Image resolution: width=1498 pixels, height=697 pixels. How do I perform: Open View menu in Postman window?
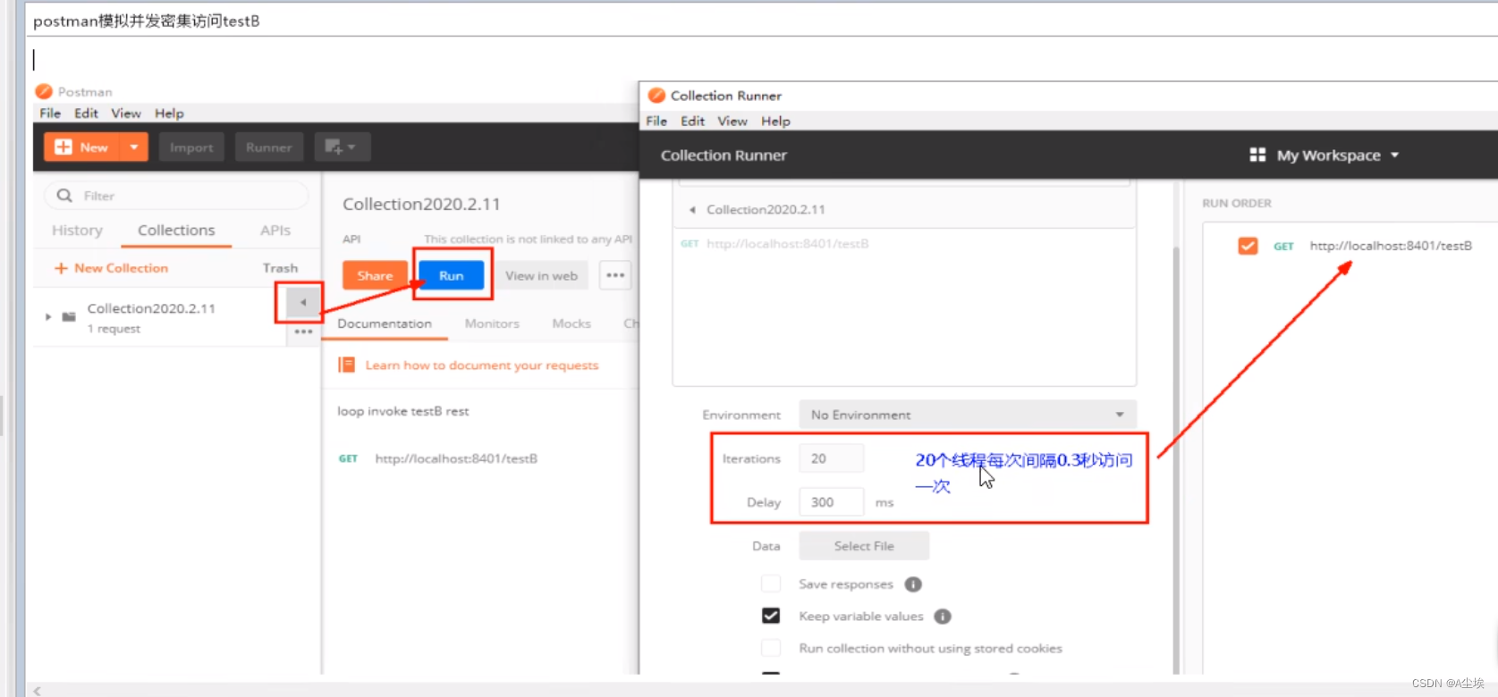[x=126, y=113]
